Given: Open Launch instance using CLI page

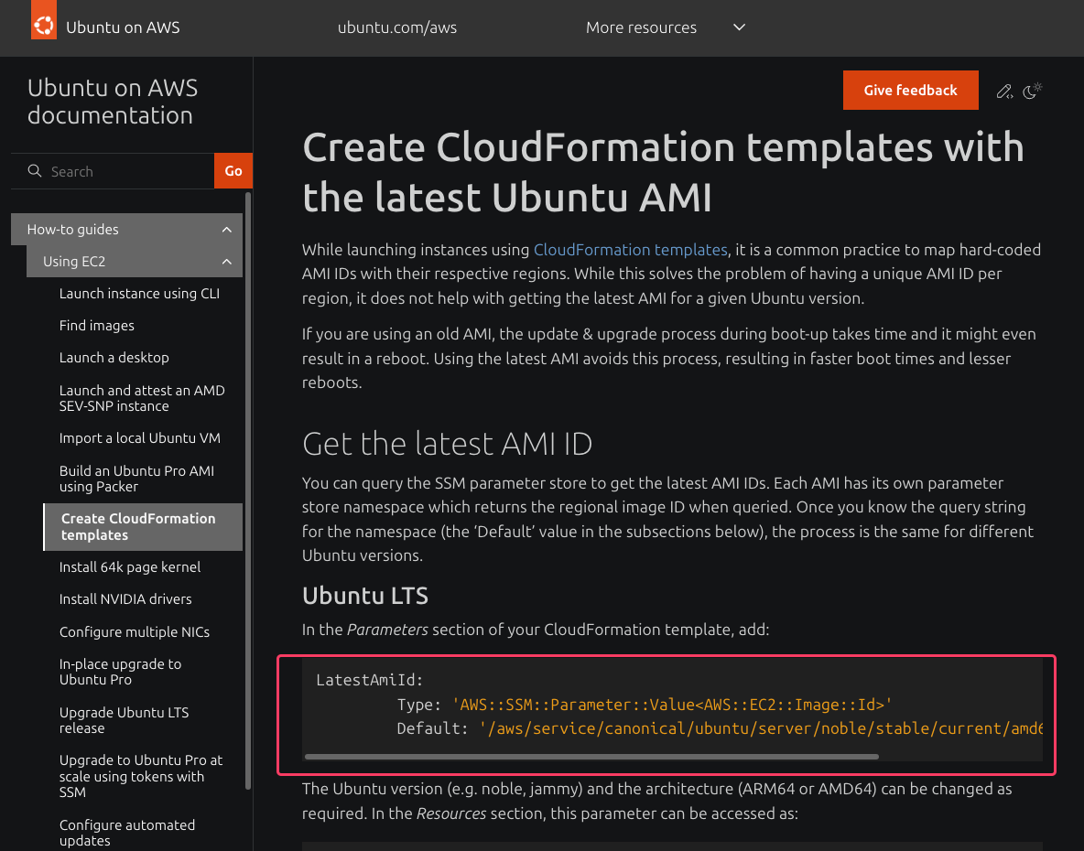Looking at the screenshot, I should [139, 294].
